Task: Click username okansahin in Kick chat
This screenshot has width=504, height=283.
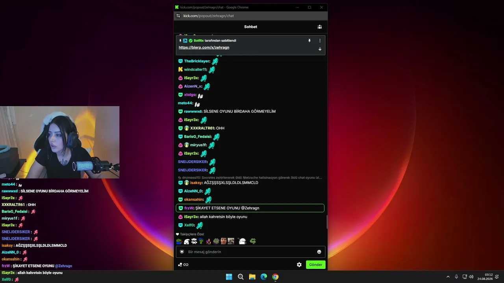Action: pos(194,200)
